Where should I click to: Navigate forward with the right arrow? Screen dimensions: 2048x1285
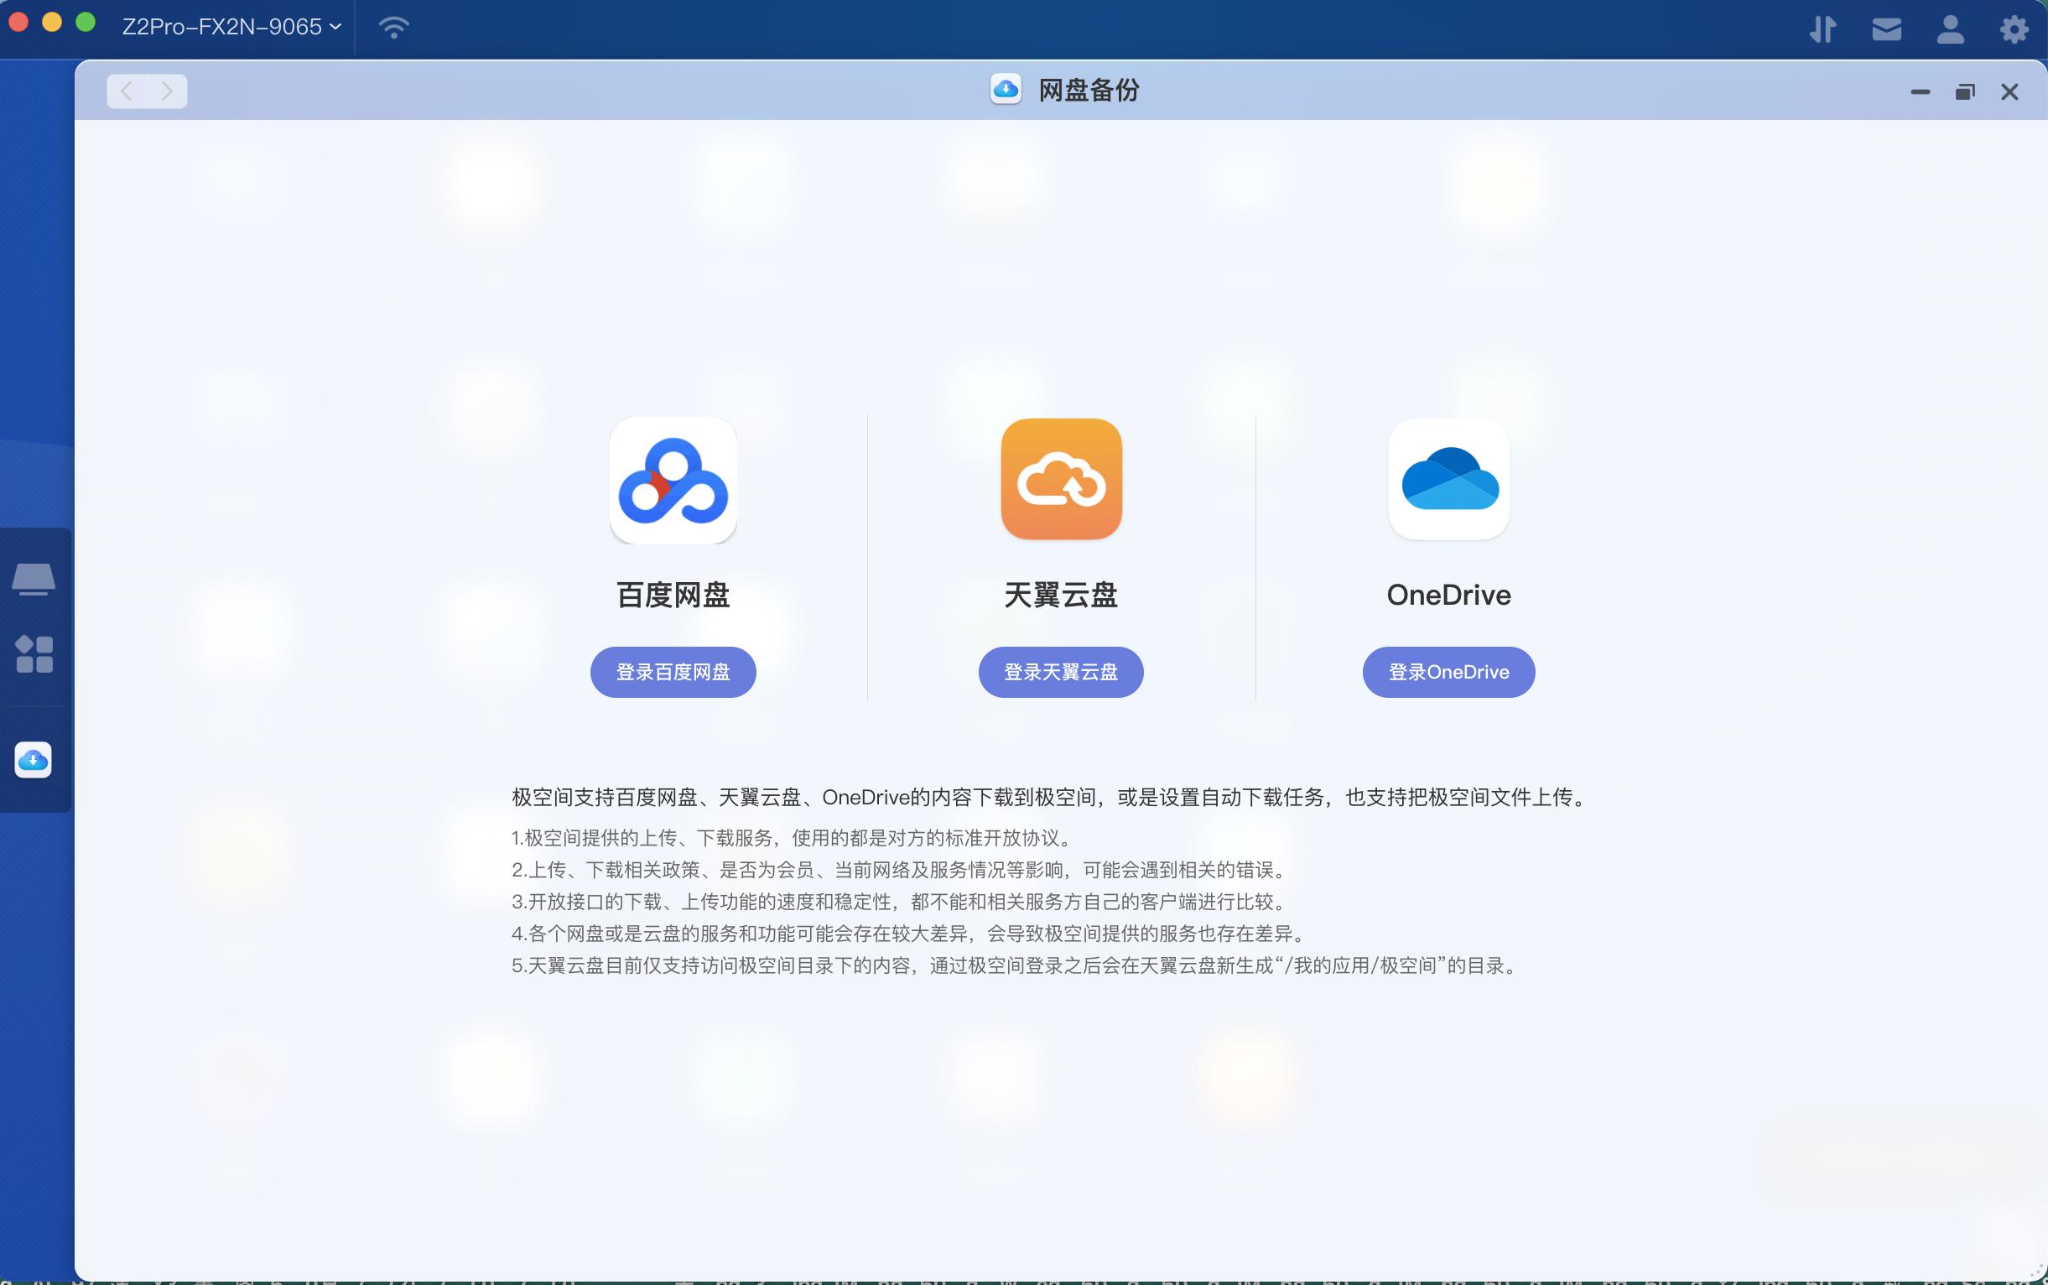click(167, 90)
